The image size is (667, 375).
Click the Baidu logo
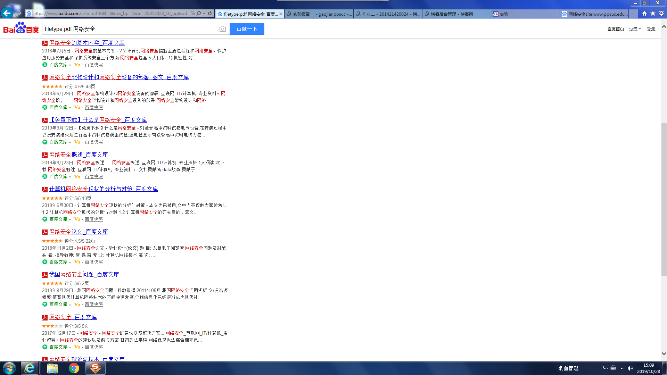point(21,28)
